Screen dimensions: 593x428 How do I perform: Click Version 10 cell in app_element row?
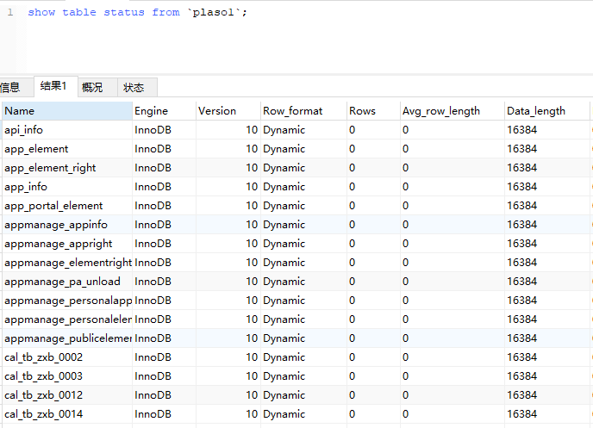click(228, 149)
